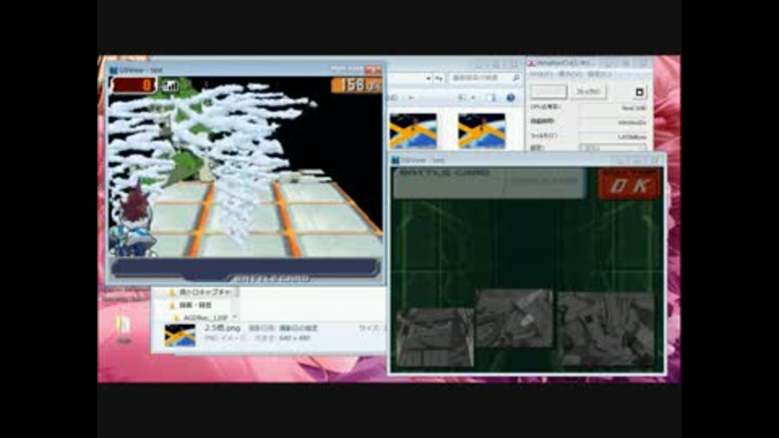Click the 2.5倍.png preview thumbnail in the details pane
Image resolution: width=779 pixels, height=438 pixels.
coord(180,335)
